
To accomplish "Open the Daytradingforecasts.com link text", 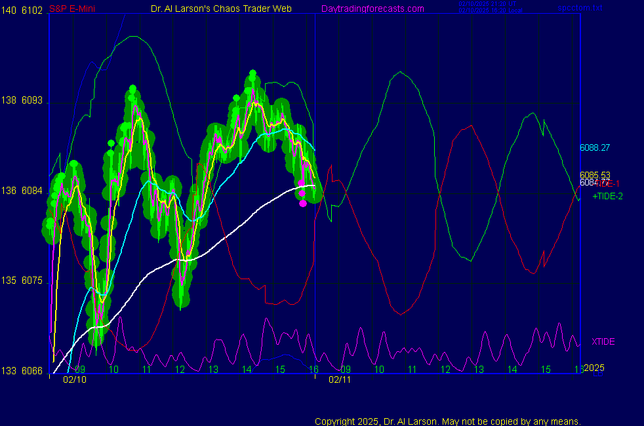I will (x=372, y=9).
